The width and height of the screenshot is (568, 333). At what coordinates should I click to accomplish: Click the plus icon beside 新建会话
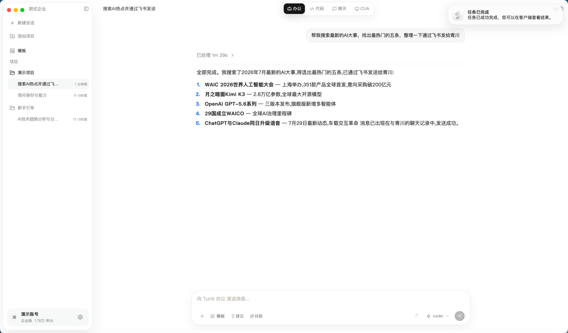(x=12, y=23)
